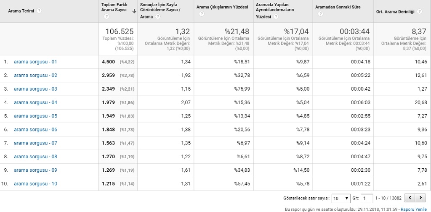The height and width of the screenshot is (212, 431).
Task: Sort by Ort. Arama Derinliği column
Action: pos(395,12)
